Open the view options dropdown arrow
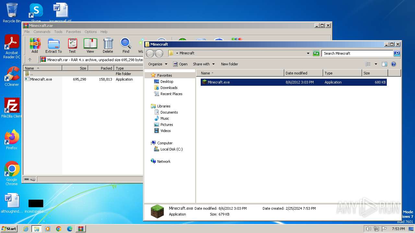 376,64
